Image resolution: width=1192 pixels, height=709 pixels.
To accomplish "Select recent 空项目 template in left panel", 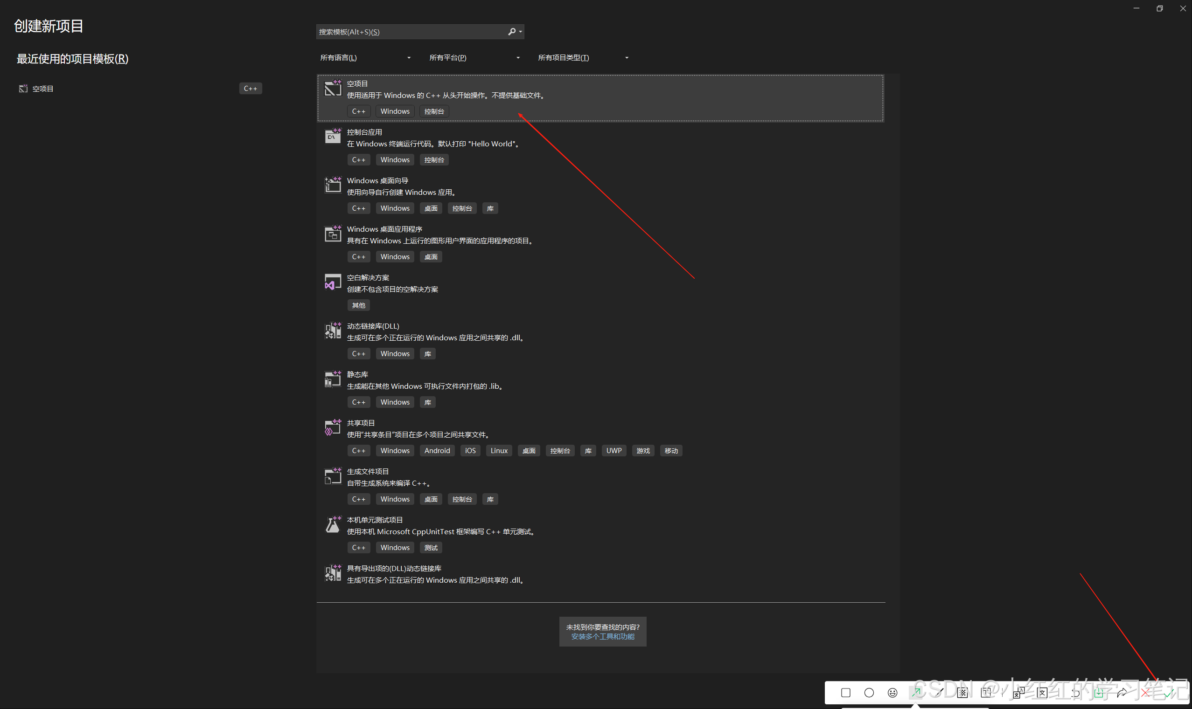I will coord(43,89).
